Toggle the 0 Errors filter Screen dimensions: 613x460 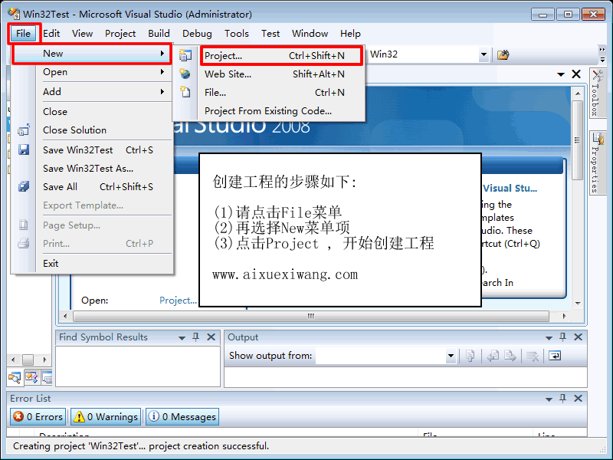pyautogui.click(x=38, y=416)
